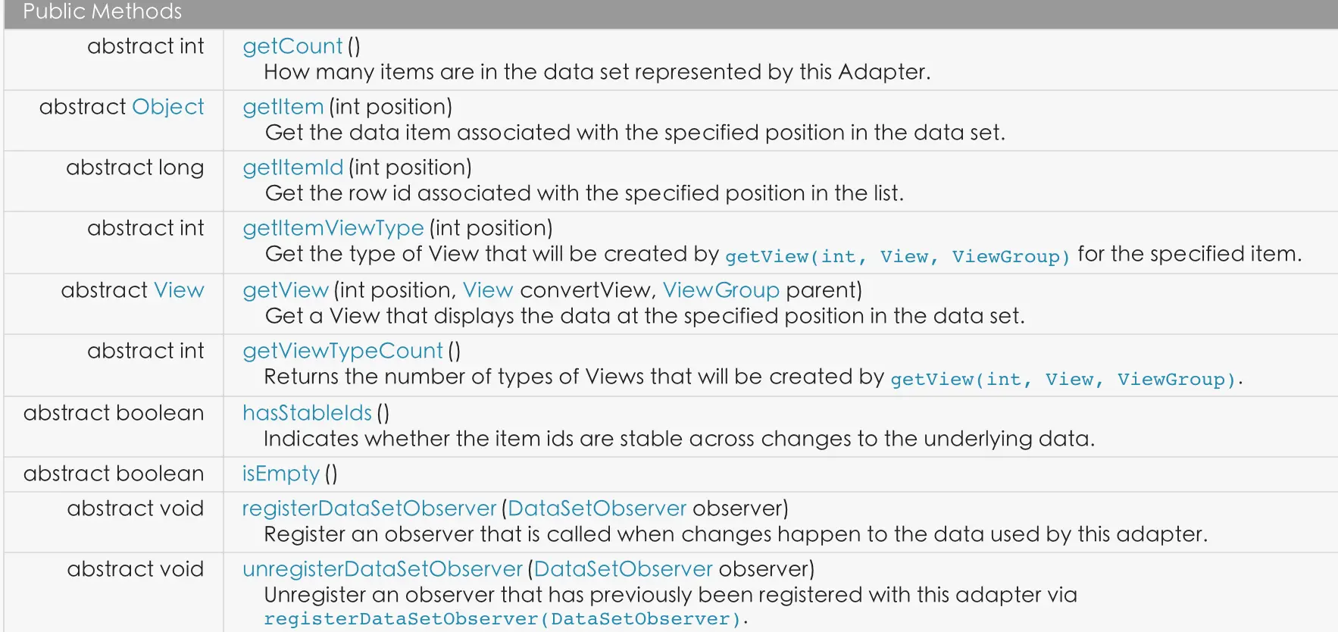Click DataSetObserver type in registerDataSetObserver signature
The width and height of the screenshot is (1338, 632).
tap(597, 508)
